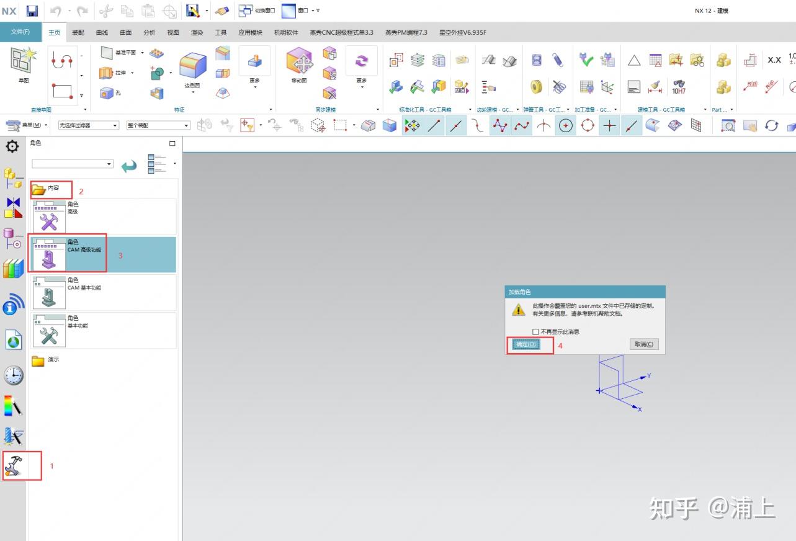Expand the 演示 folder in Roles

[x=46, y=360]
